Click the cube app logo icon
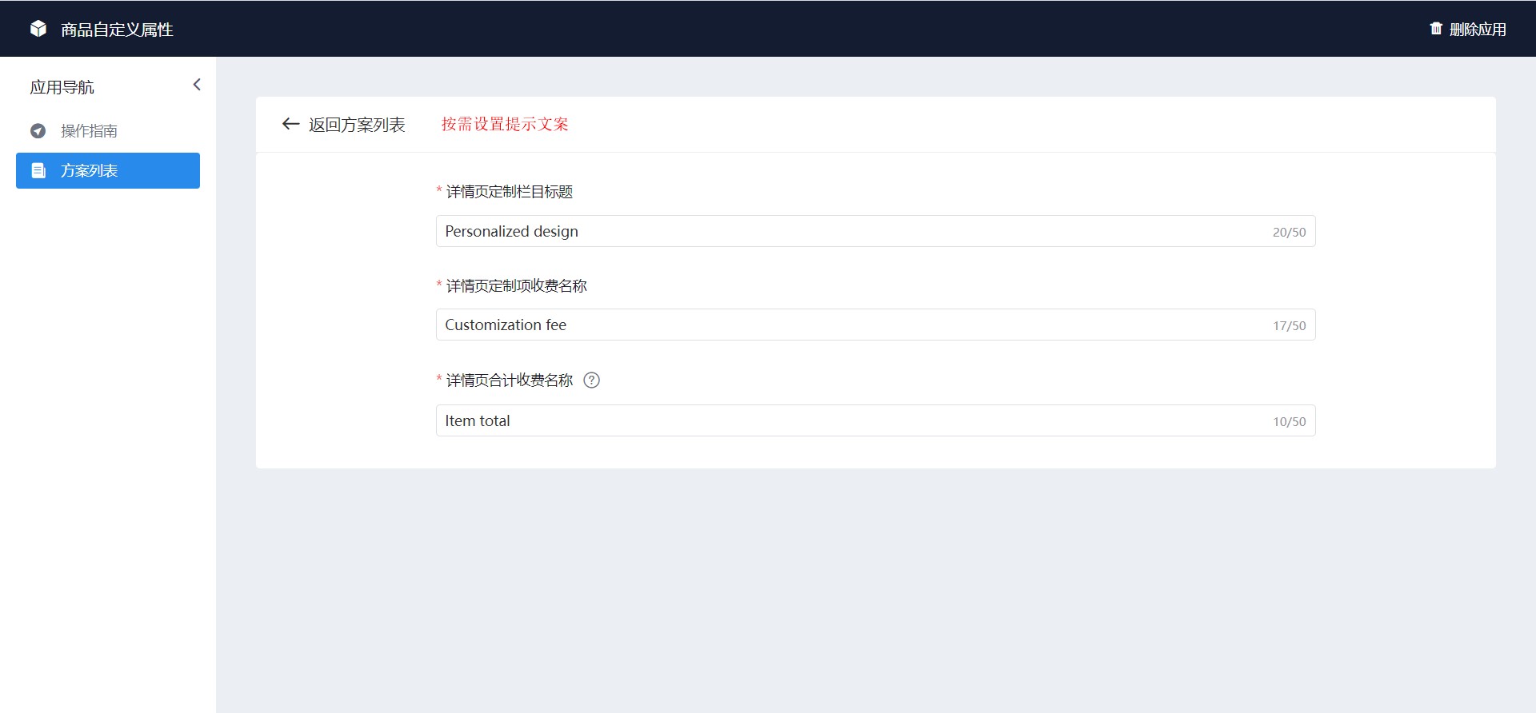Viewport: 1536px width, 713px height. click(38, 29)
